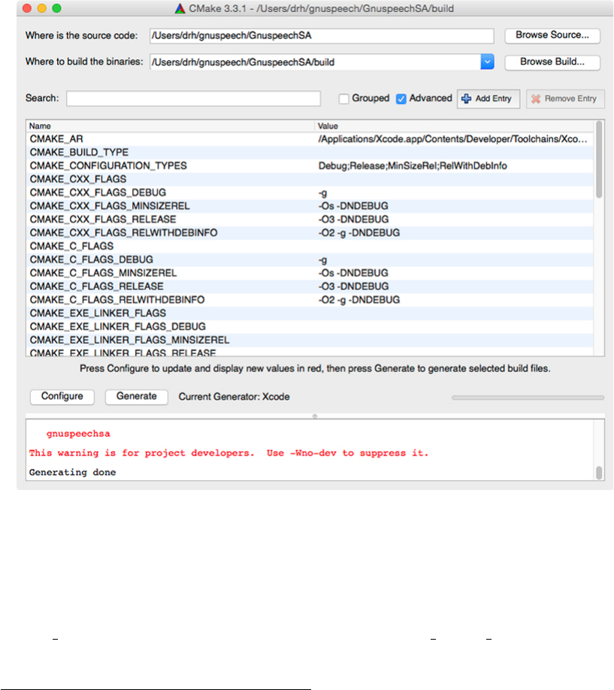This screenshot has width=614, height=690.
Task: Click the -Os -DNDEBUG value of CMAKE_CXX_FLAGS_MINSIZEREL
Action: (353, 206)
